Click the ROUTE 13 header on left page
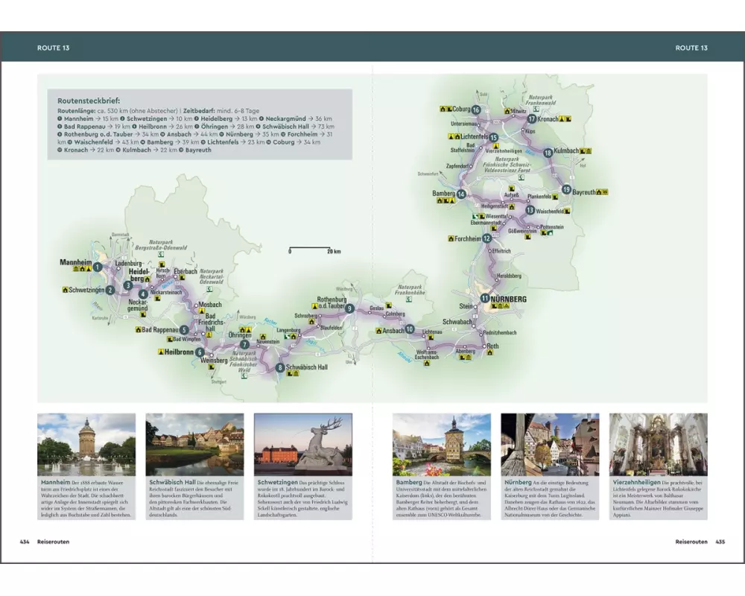The width and height of the screenshot is (745, 596). pyautogui.click(x=53, y=48)
